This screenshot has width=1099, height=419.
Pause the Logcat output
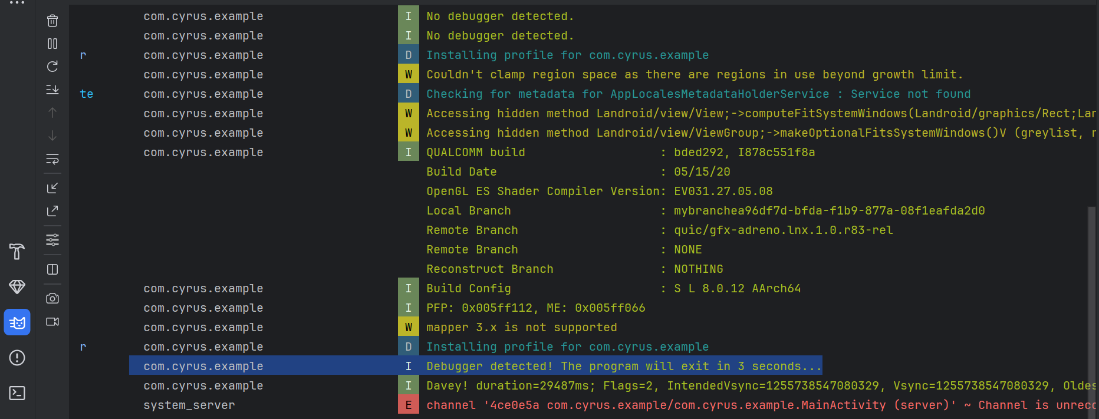(52, 44)
